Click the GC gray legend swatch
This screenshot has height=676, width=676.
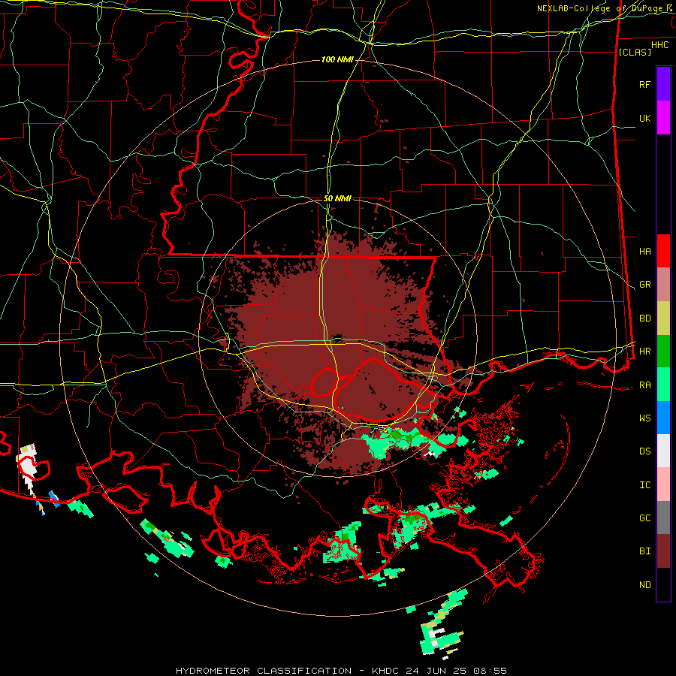click(663, 518)
